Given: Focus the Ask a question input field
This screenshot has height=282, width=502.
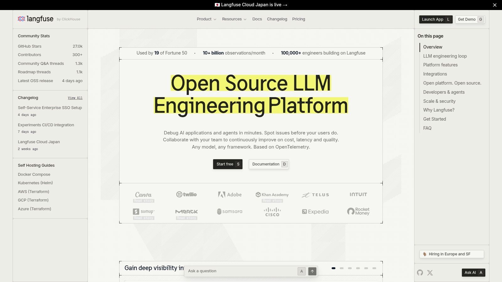Looking at the screenshot, I should click(x=242, y=271).
